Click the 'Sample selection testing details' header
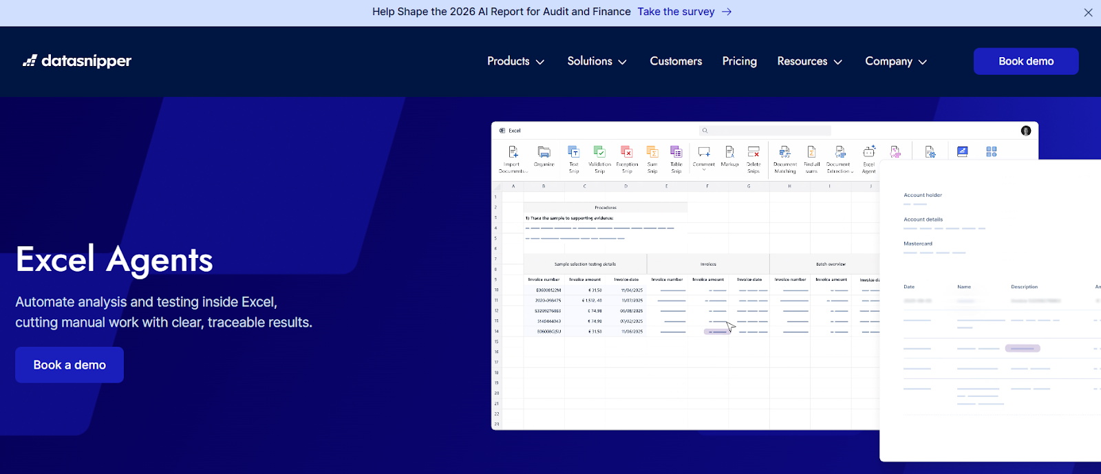The height and width of the screenshot is (474, 1101). click(x=585, y=264)
